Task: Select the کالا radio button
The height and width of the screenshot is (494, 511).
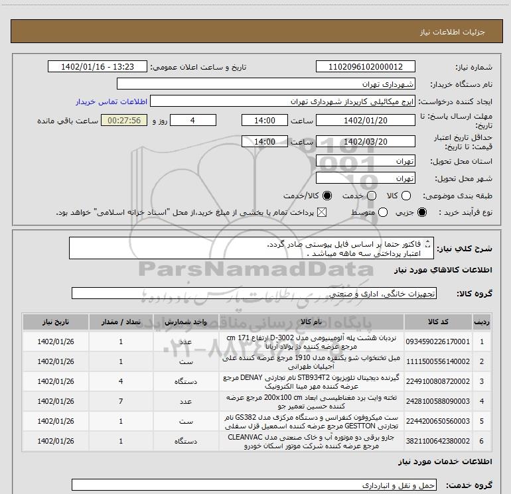Action: [406, 196]
